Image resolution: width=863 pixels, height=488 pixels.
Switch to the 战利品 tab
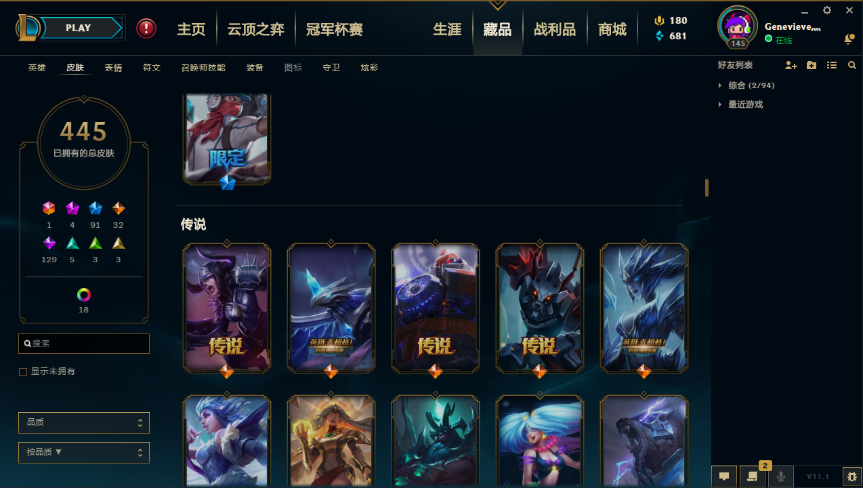(x=555, y=29)
